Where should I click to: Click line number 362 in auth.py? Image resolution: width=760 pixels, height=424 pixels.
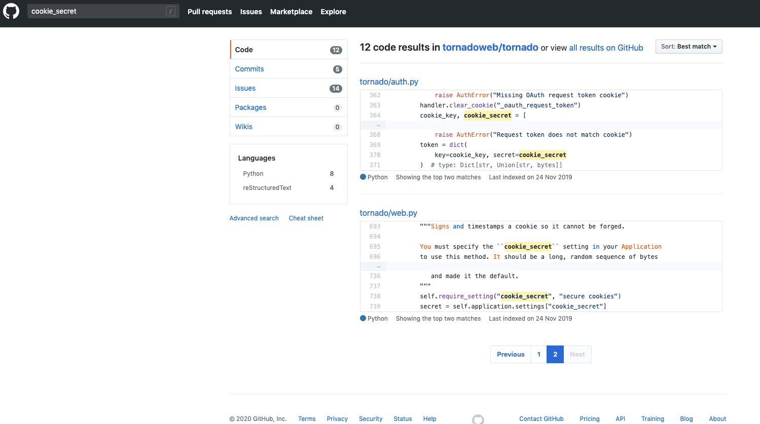pyautogui.click(x=375, y=95)
